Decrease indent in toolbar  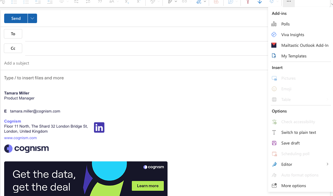tap(38, 2)
